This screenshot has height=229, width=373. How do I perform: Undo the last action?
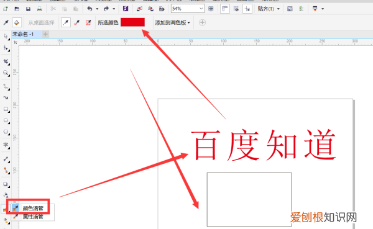click(x=90, y=9)
